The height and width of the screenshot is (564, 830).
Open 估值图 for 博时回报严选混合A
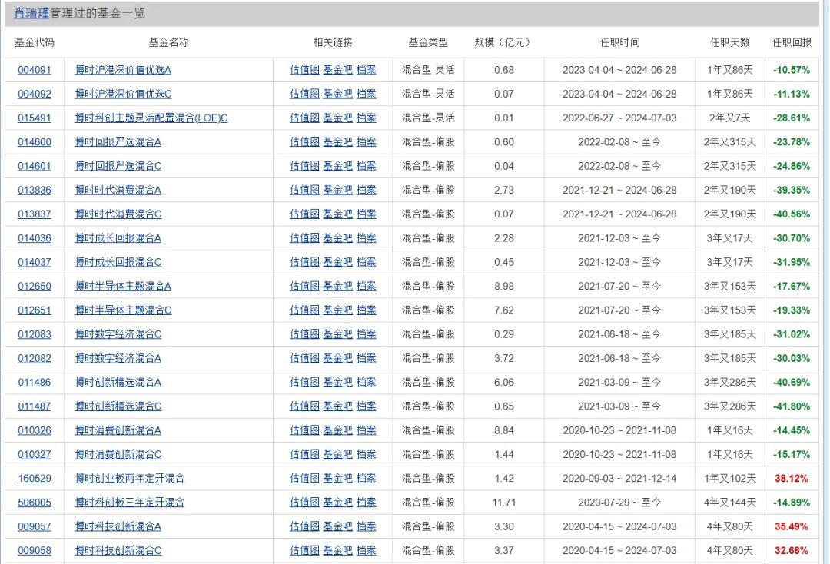point(304,142)
